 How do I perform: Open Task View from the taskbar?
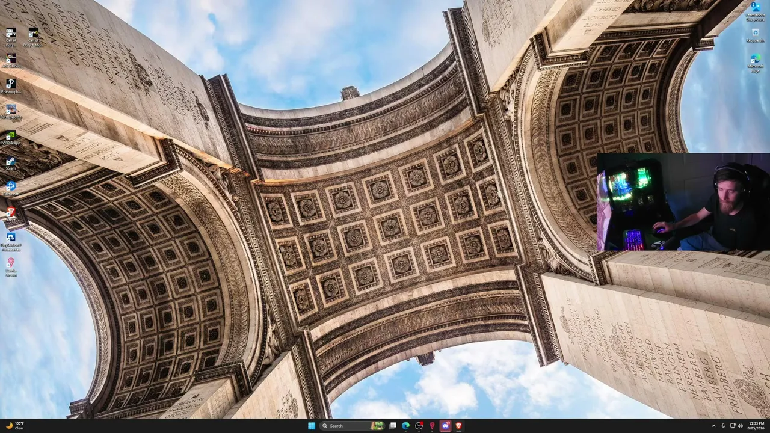pos(393,426)
